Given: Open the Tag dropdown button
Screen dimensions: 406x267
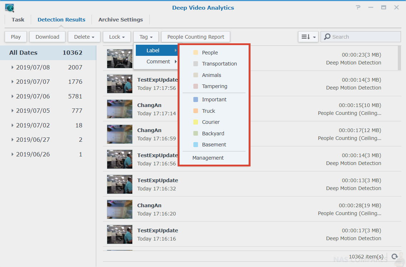Looking at the screenshot, I should 146,37.
